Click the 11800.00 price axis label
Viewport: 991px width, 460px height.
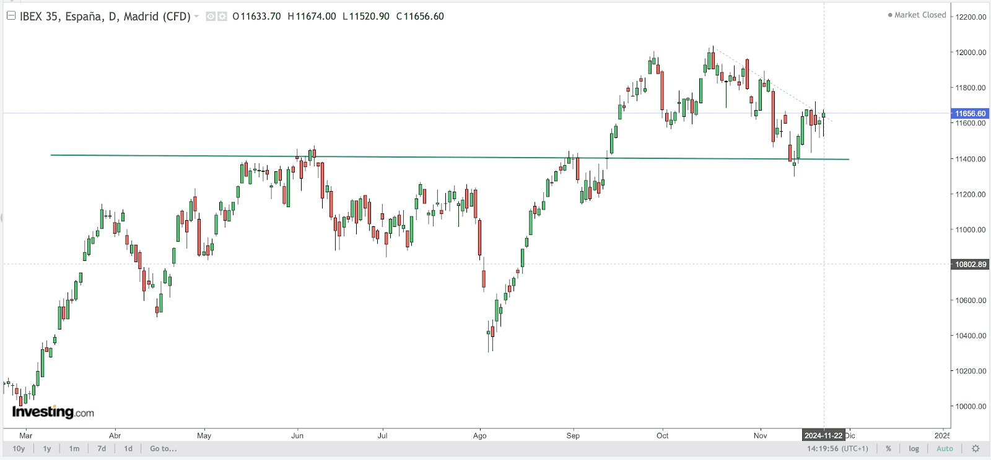971,88
